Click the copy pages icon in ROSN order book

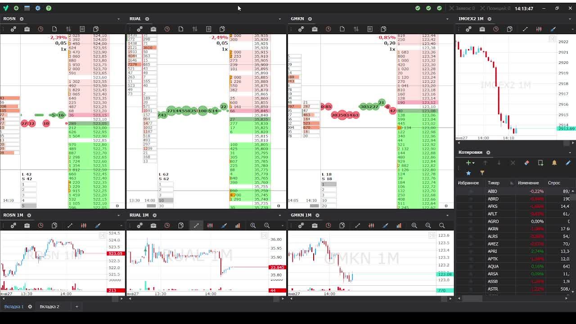tap(96, 29)
